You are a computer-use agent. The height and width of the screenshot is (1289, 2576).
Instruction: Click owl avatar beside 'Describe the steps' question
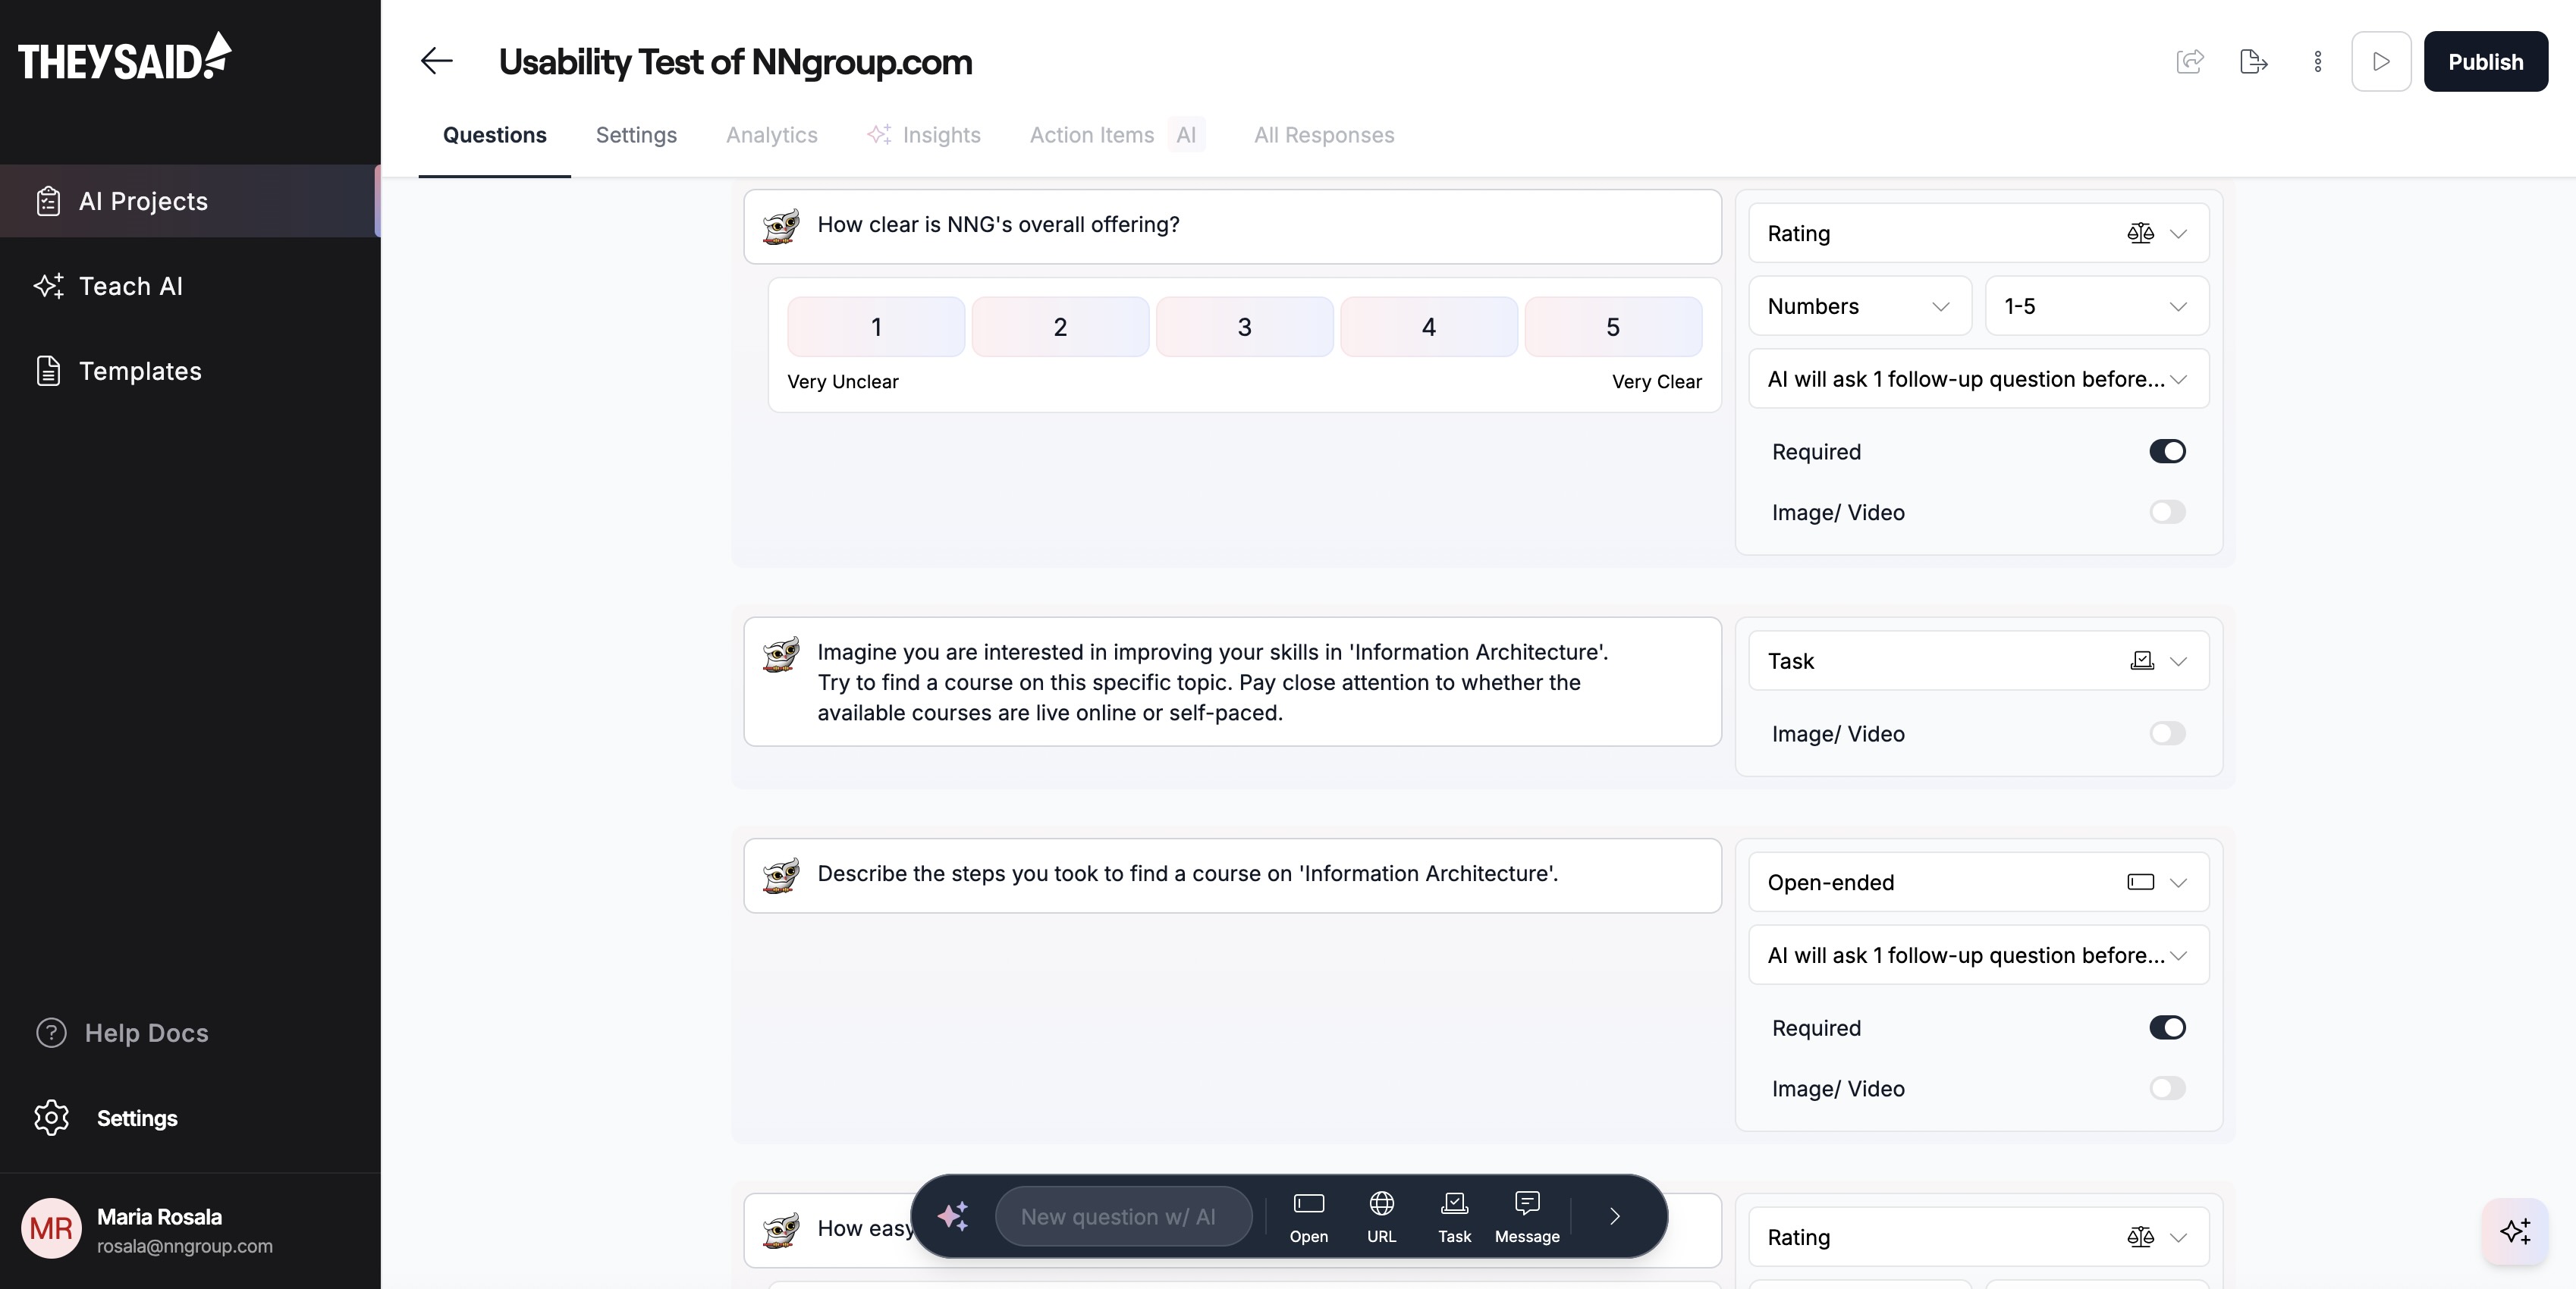click(781, 875)
